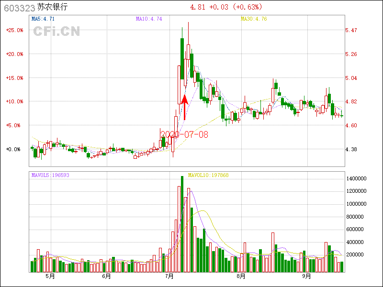The height and width of the screenshot is (287, 383).
Task: Toggle the MA10:4.74 moving average label
Action: click(x=149, y=19)
